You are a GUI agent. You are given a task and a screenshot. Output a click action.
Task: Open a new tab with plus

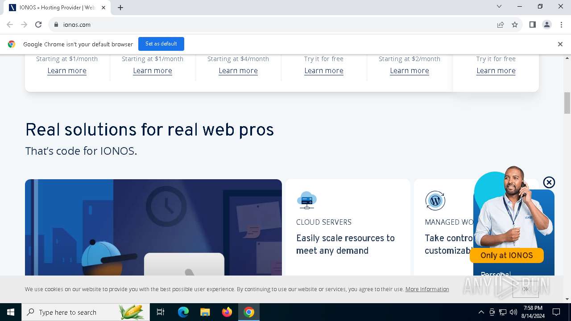[x=120, y=8]
